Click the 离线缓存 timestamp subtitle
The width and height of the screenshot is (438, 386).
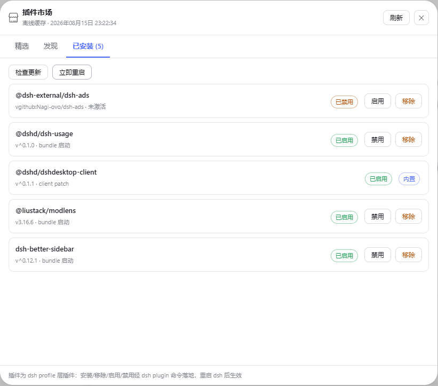click(x=69, y=23)
